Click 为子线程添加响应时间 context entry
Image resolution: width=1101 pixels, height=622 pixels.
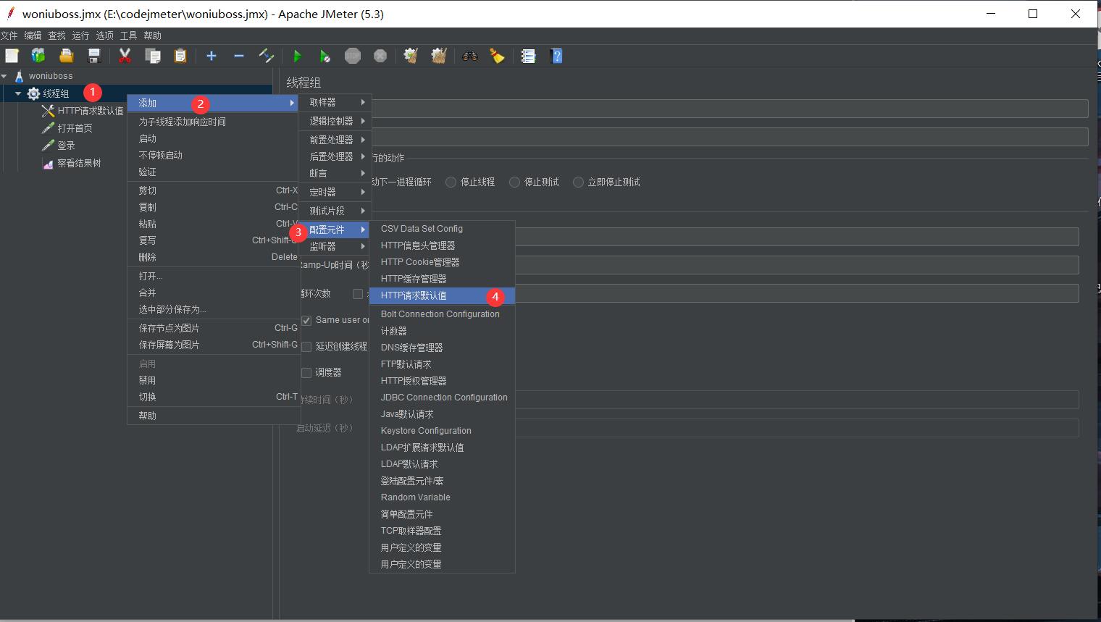pyautogui.click(x=214, y=122)
